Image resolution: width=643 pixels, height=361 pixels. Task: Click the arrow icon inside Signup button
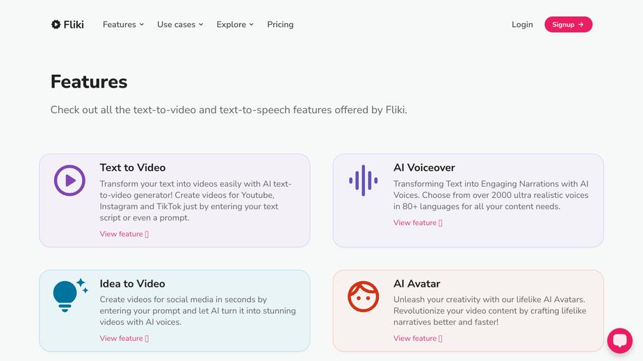(x=580, y=24)
